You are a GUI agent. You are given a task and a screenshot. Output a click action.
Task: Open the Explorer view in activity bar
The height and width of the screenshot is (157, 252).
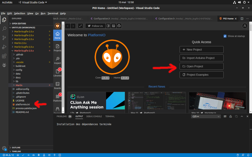tap(4, 20)
